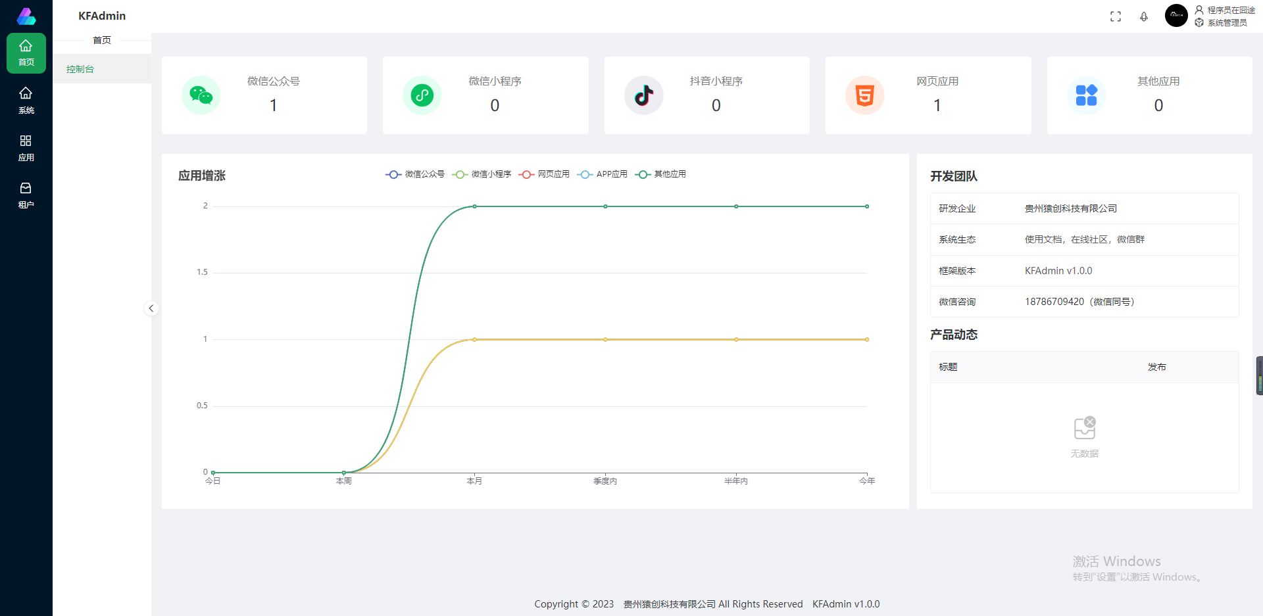Toggle 网页应用 series in chart legend
Image resolution: width=1263 pixels, height=616 pixels.
[544, 174]
